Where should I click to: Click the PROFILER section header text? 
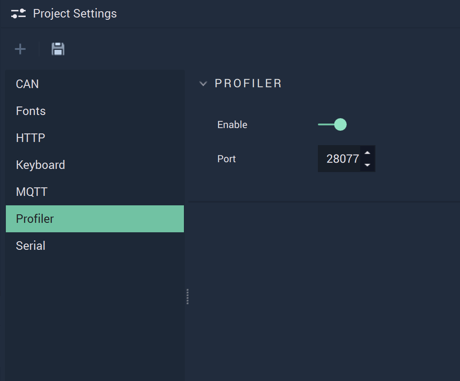pos(248,84)
